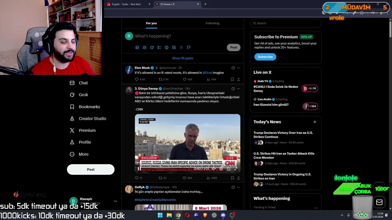This screenshot has width=392, height=220.
Task: Bookmark the 3. Dünya Savaşı post
Action: pos(232,178)
